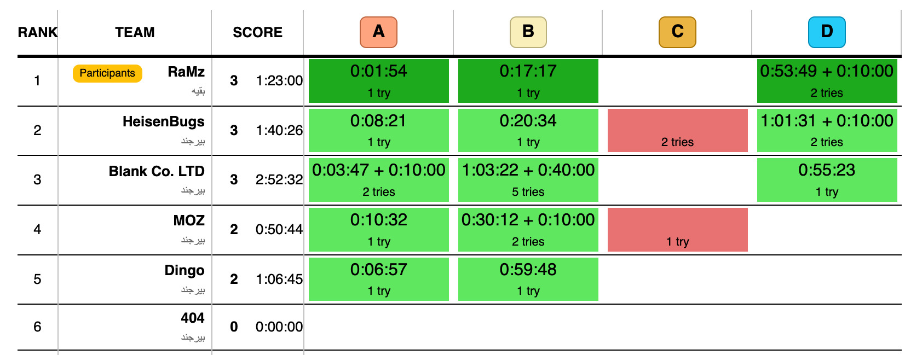Select the MOZ team row name
The image size is (905, 355).
[x=189, y=220]
